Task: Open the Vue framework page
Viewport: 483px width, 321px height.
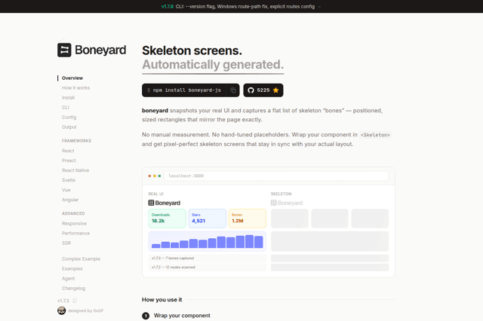Action: 66,190
